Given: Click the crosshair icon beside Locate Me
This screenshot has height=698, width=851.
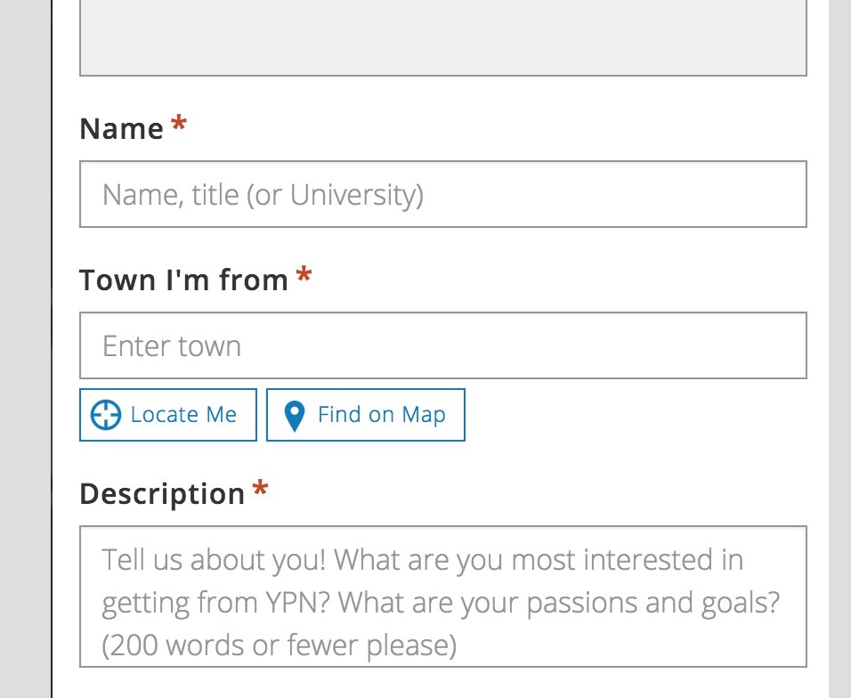Looking at the screenshot, I should pyautogui.click(x=106, y=415).
